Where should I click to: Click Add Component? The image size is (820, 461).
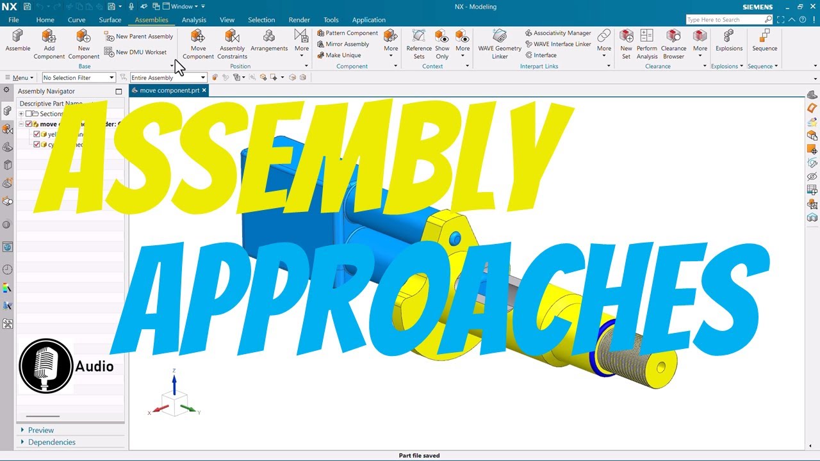pyautogui.click(x=49, y=44)
